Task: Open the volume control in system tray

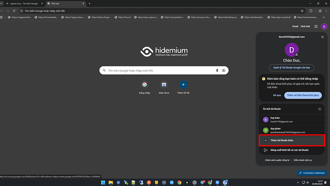Action: [x=308, y=183]
